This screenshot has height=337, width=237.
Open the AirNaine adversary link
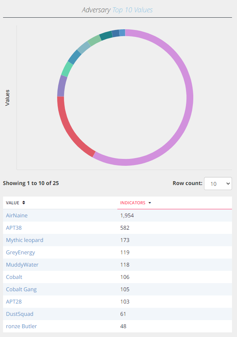(17, 215)
